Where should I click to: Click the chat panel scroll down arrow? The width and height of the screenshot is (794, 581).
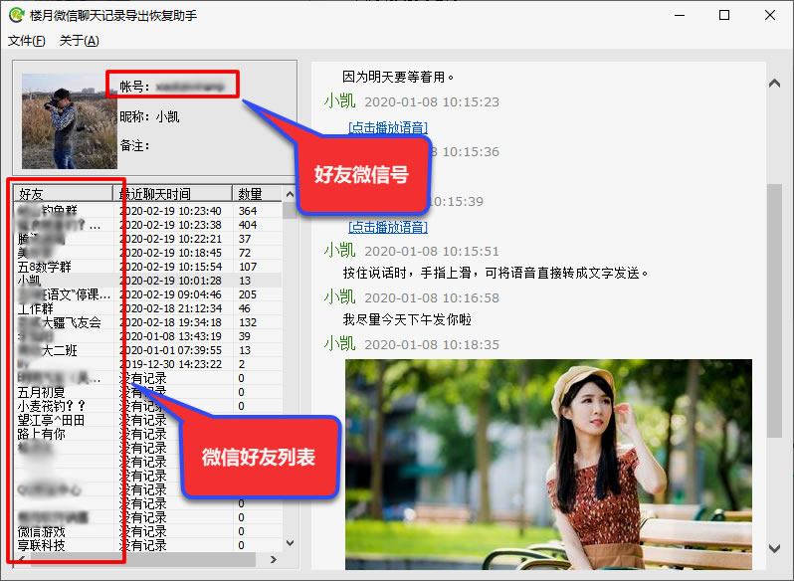click(x=774, y=548)
